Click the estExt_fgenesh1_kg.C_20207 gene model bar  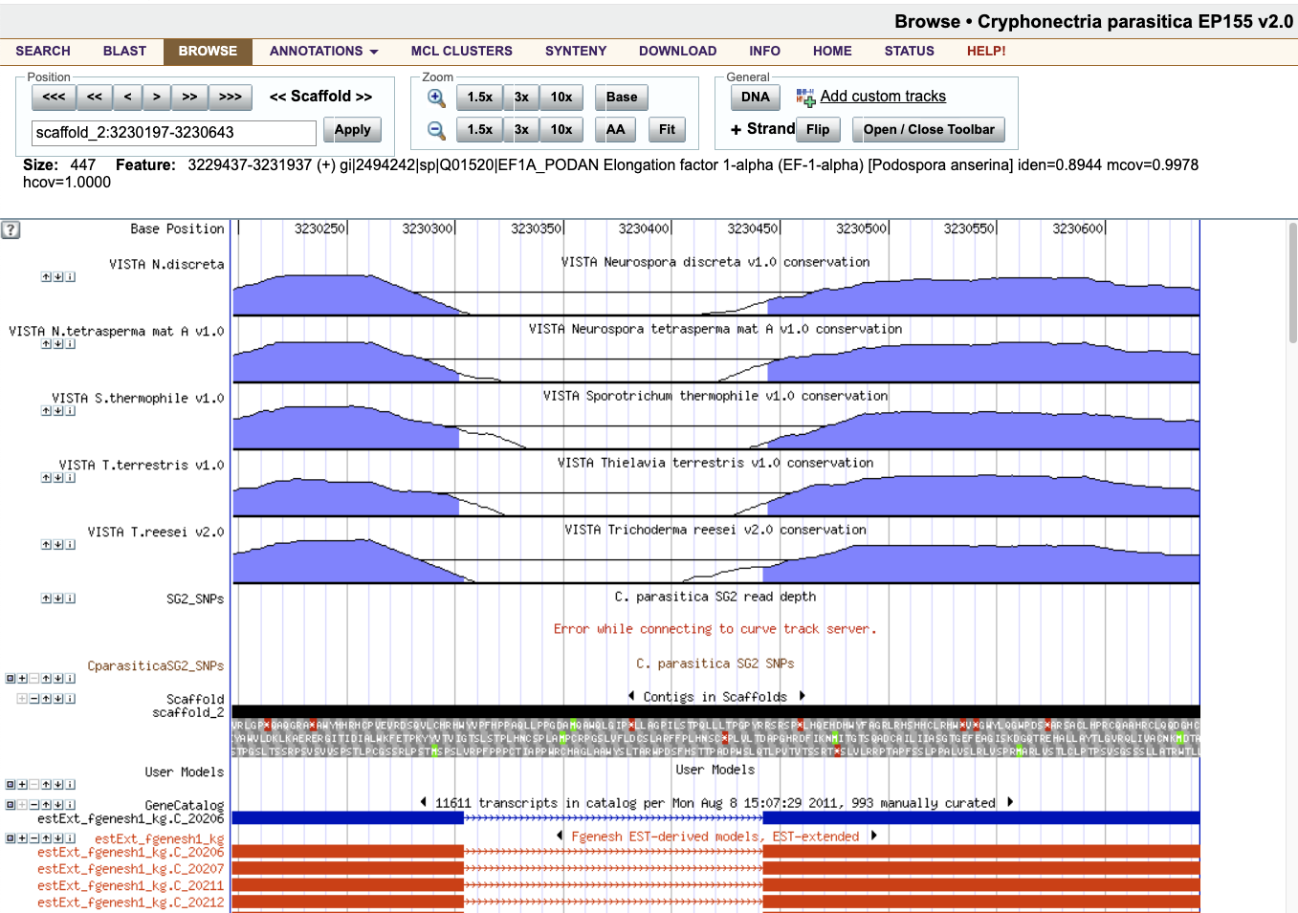coord(715,869)
